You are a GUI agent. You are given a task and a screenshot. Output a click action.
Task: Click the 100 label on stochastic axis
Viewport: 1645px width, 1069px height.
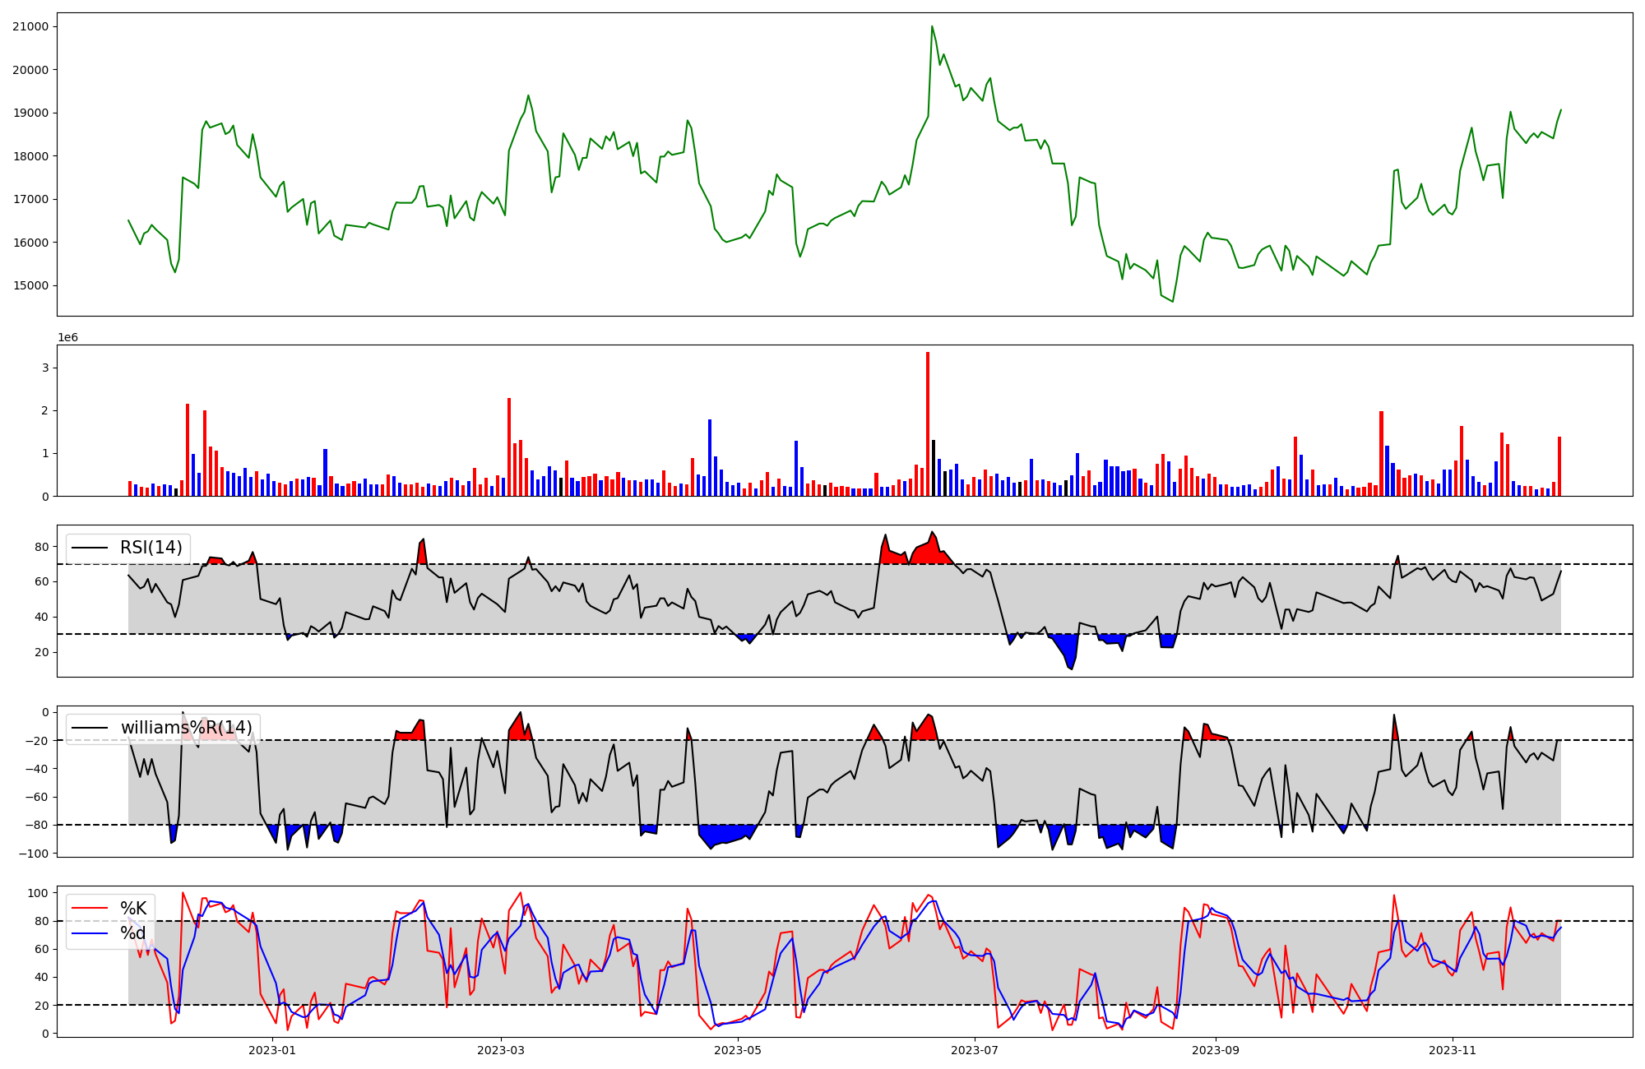(x=39, y=893)
